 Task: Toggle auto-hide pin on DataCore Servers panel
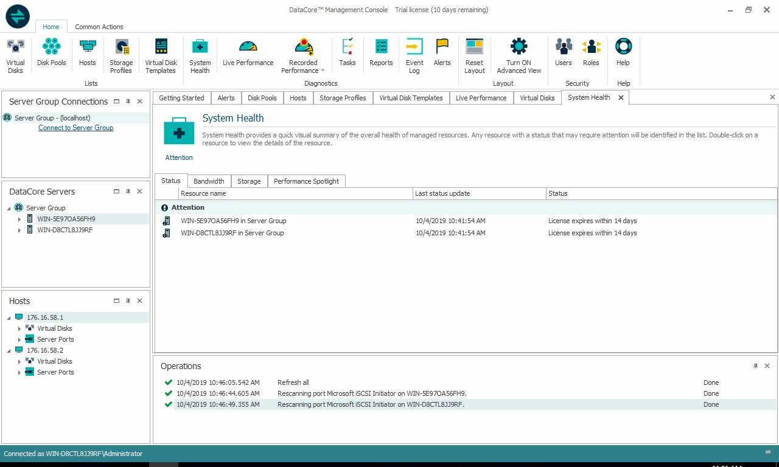coord(128,192)
